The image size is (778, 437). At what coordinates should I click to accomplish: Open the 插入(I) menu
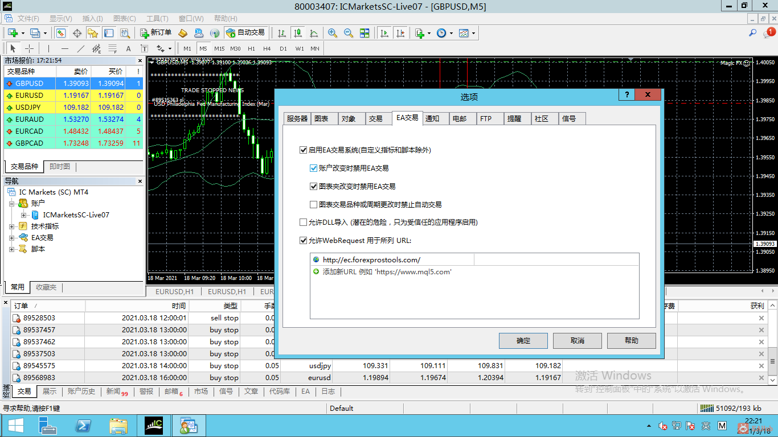93,19
